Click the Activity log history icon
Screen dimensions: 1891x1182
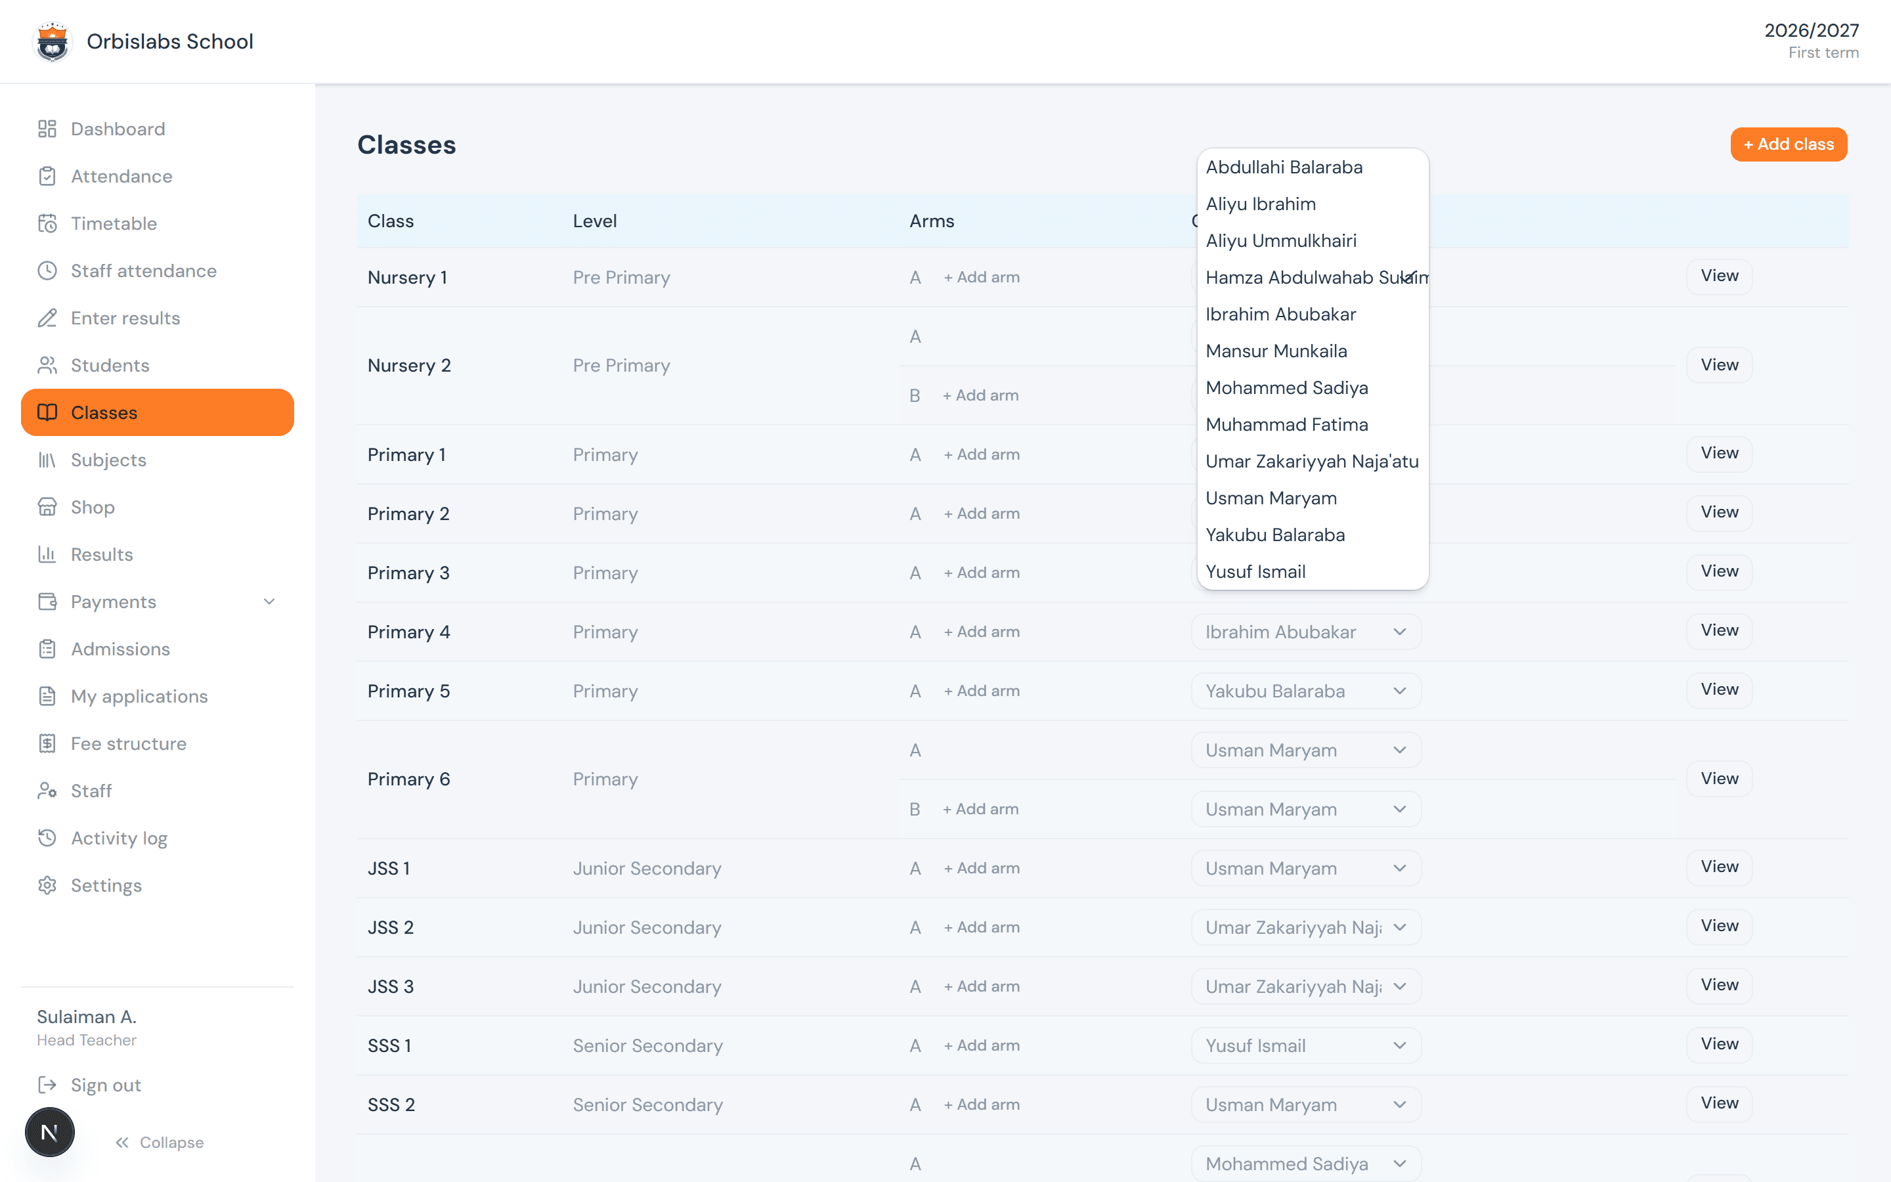[x=47, y=839]
